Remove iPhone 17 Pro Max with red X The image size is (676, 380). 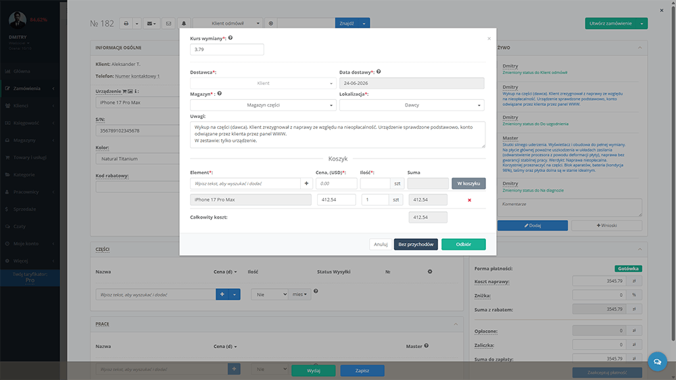(x=470, y=200)
